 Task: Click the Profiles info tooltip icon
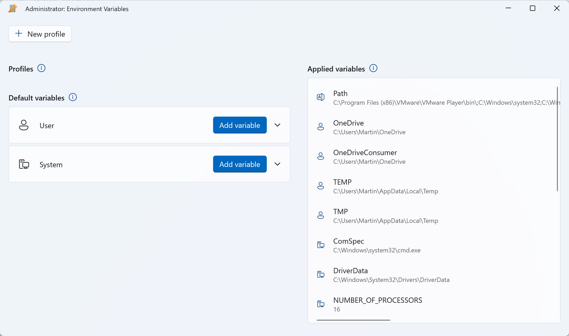42,68
